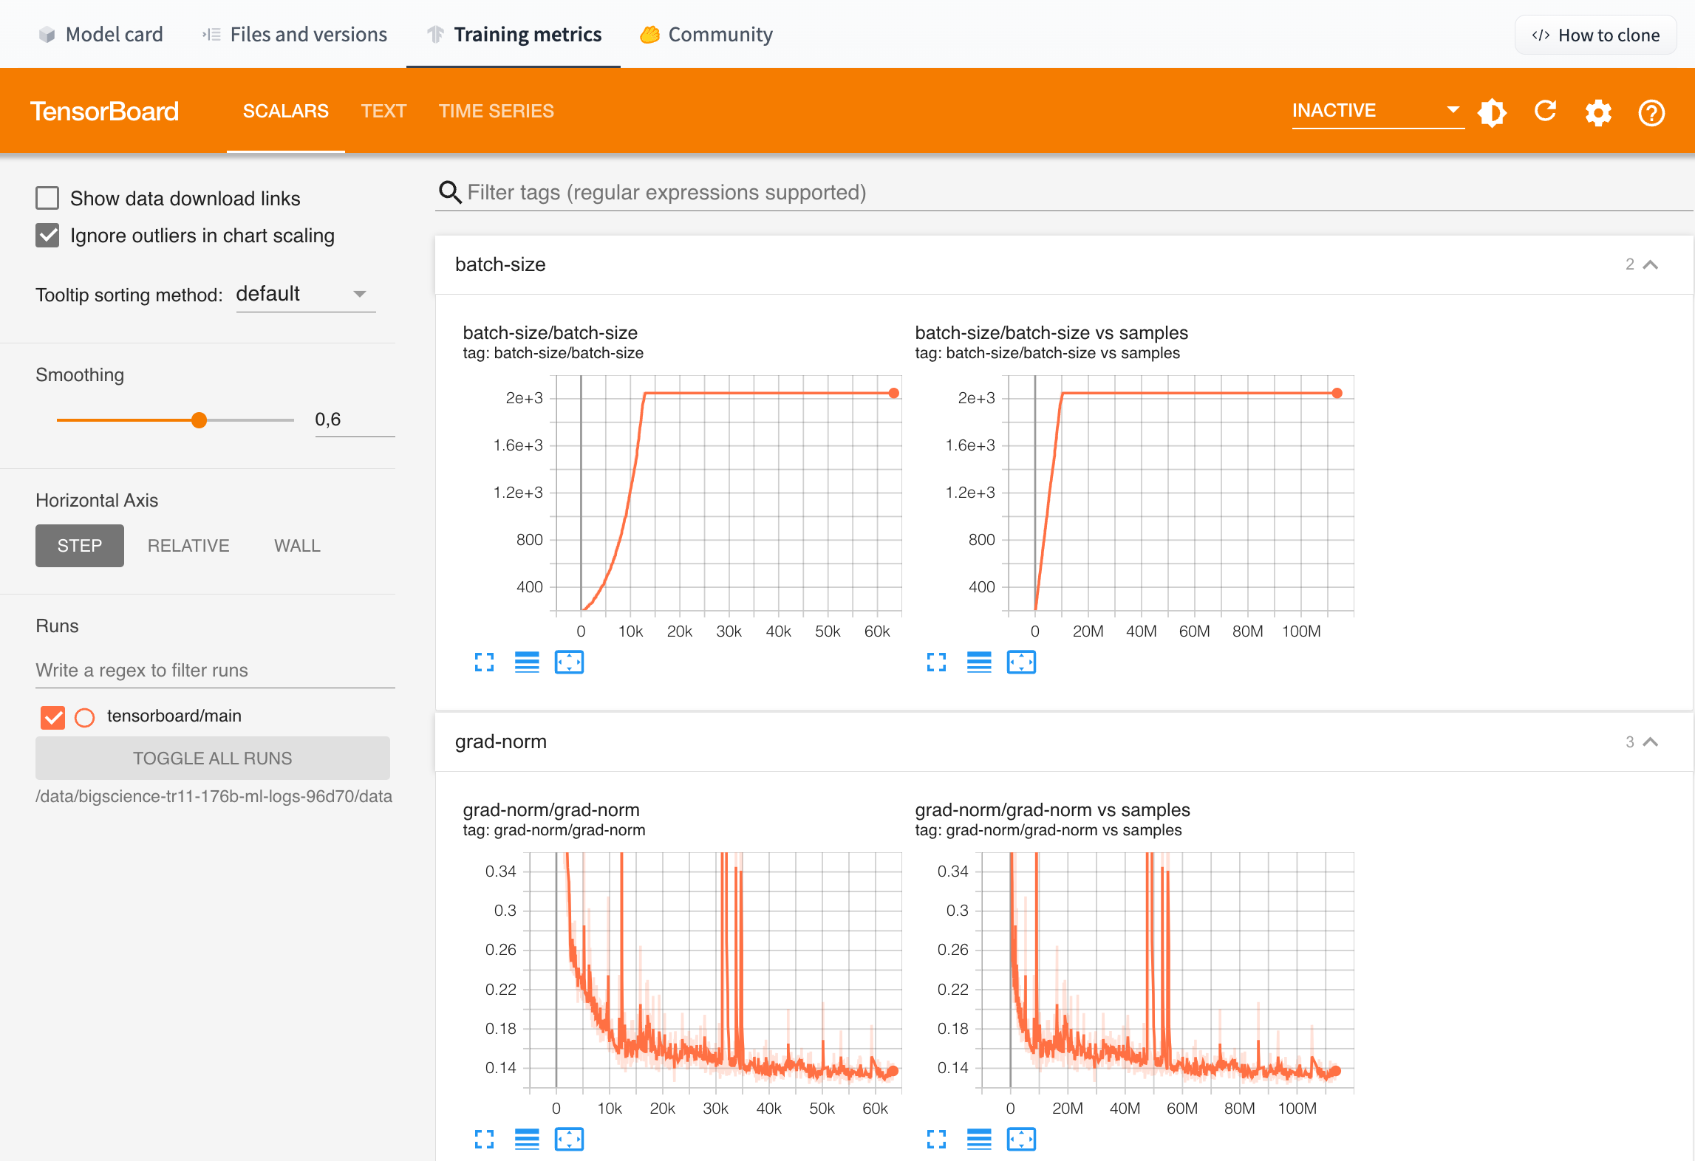Toggle y-axis log scale on batch-size chart
The height and width of the screenshot is (1161, 1695).
(527, 662)
